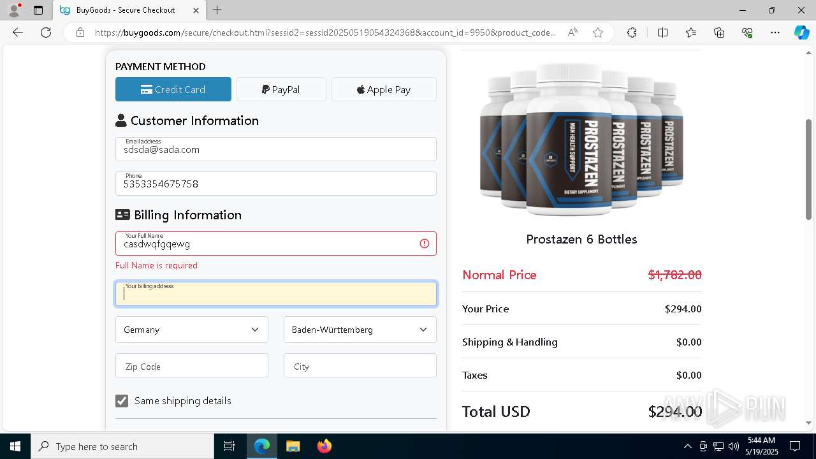
Task: Open the Collections icon in toolbar
Action: [x=719, y=33]
